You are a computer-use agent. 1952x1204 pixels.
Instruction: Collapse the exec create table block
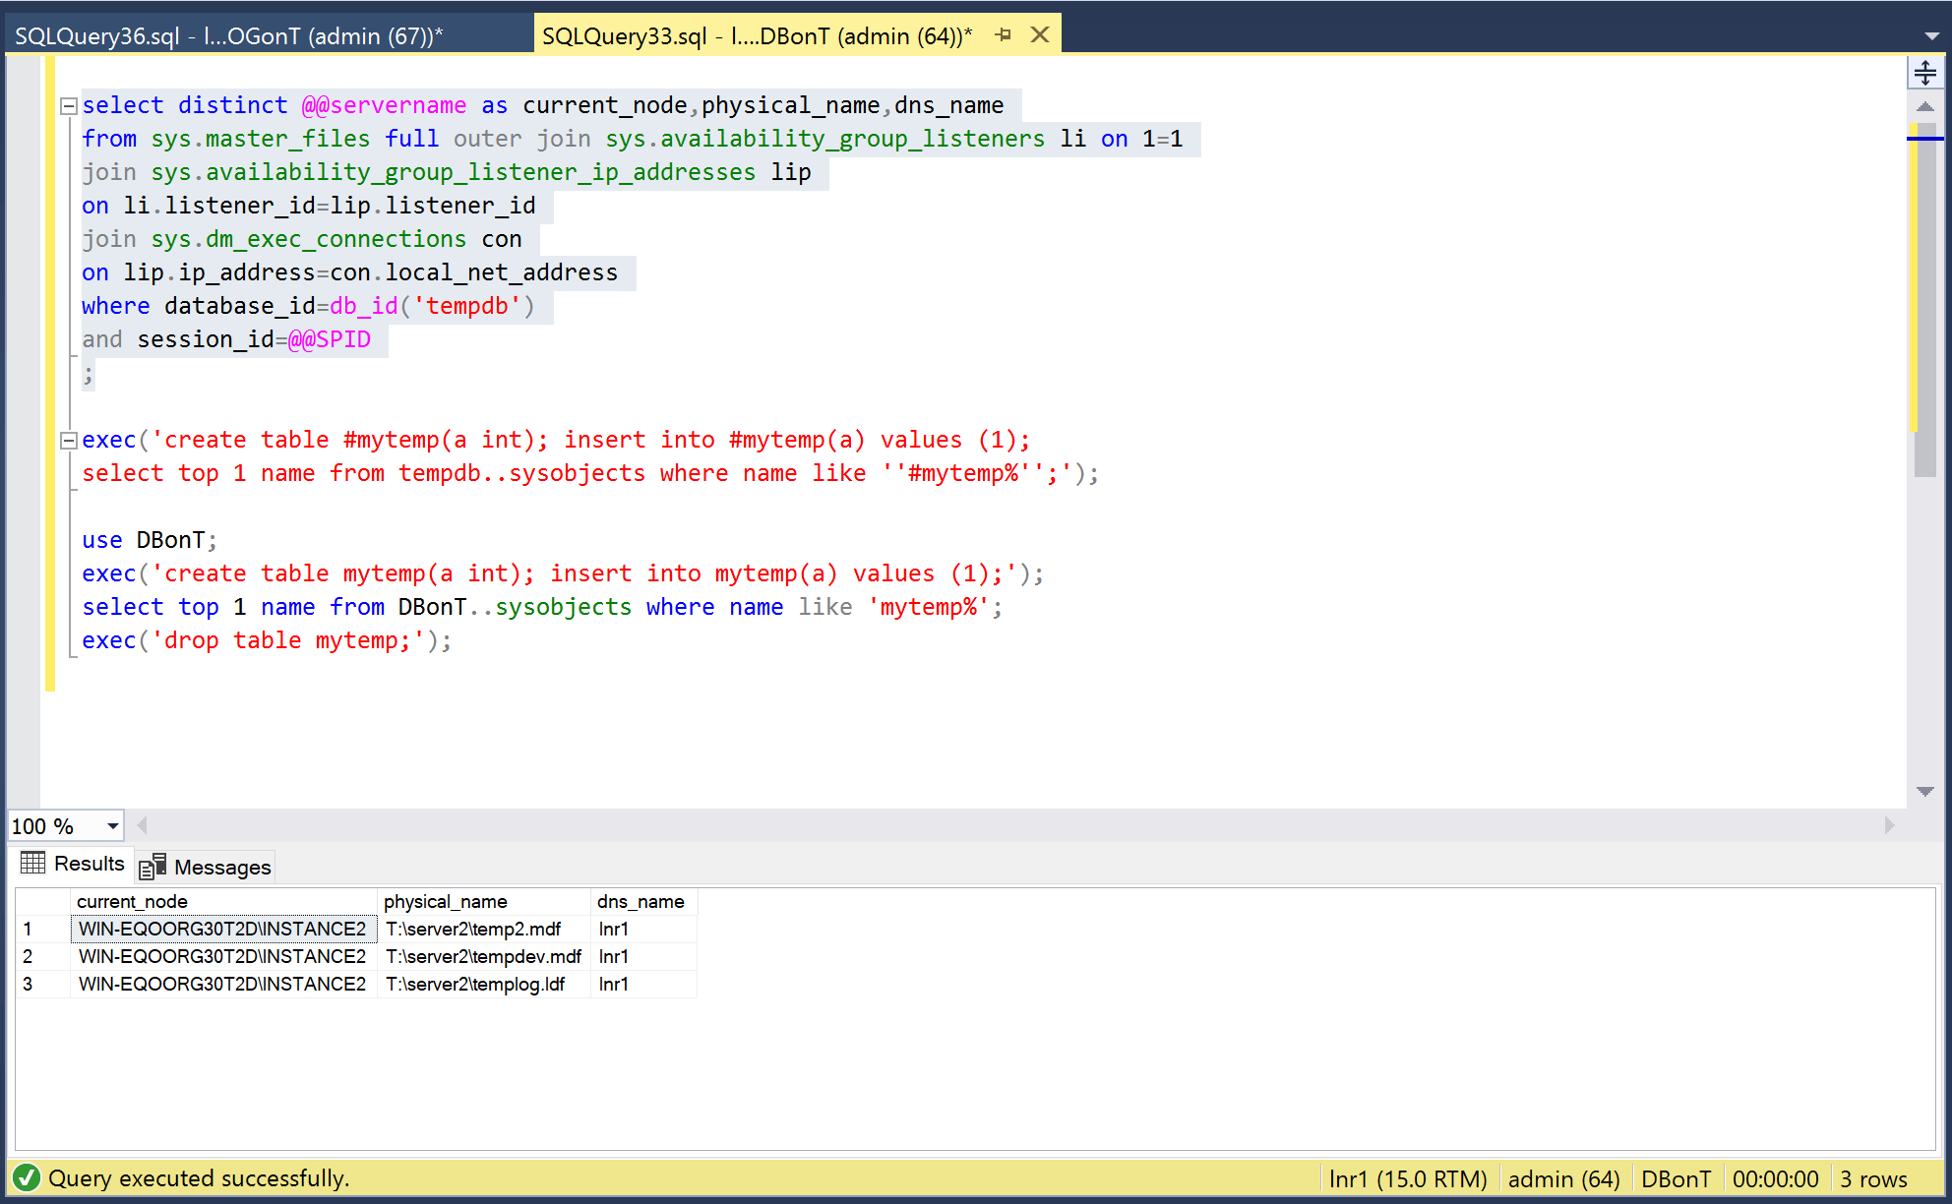pyautogui.click(x=69, y=441)
